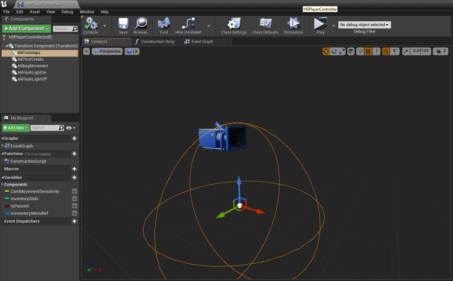Start Simulation mode
The image size is (453, 281).
(293, 26)
